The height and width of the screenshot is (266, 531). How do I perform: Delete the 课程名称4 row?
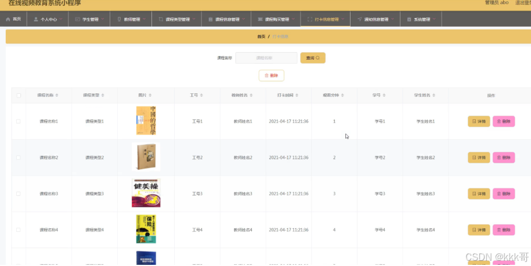504,230
